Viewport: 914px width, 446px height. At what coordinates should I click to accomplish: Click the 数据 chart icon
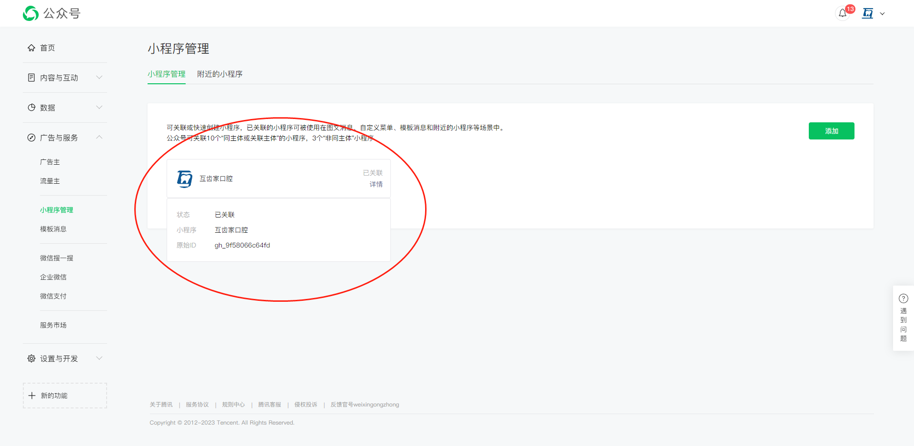(x=31, y=108)
